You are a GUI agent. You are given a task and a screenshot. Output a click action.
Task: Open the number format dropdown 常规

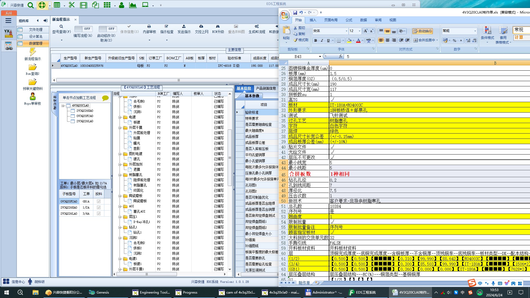point(475,31)
